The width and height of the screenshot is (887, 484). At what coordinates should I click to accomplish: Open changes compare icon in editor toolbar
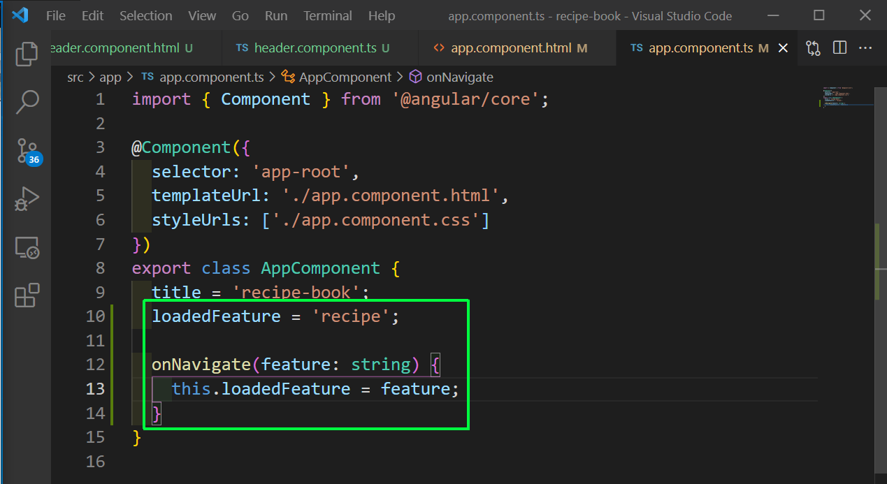tap(813, 48)
